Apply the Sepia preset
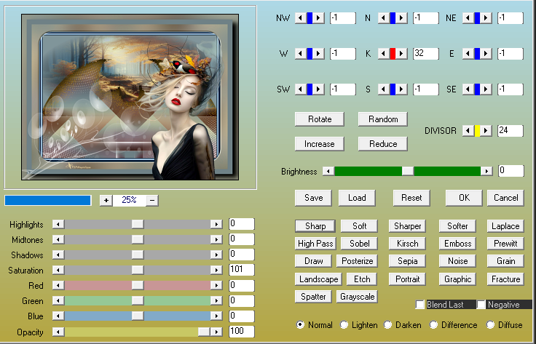The width and height of the screenshot is (536, 344). click(408, 261)
